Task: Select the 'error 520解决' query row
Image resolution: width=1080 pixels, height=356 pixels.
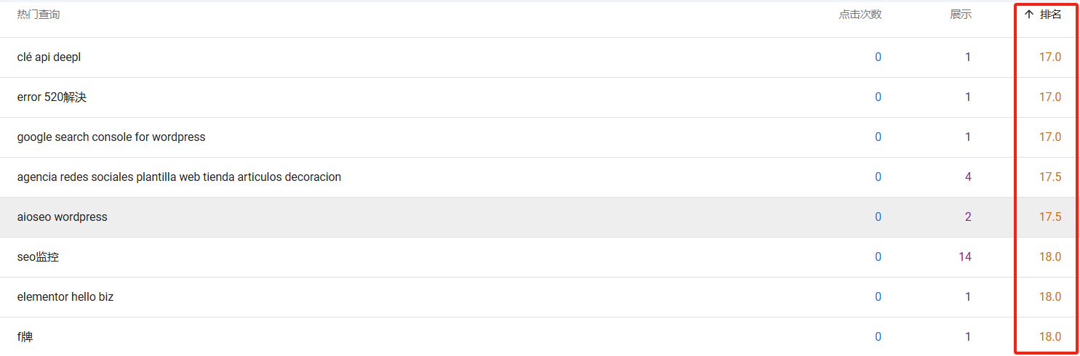Action: point(52,97)
